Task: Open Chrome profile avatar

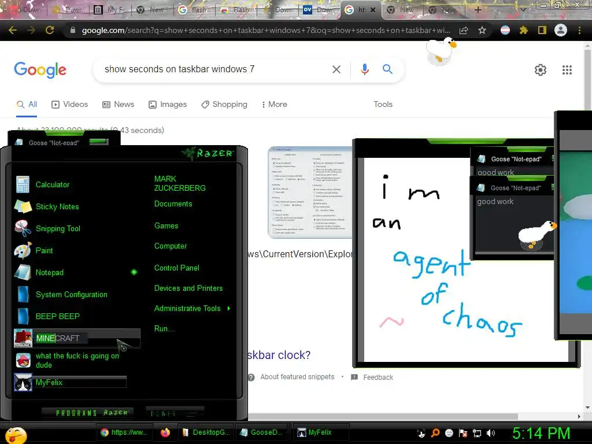Action: 561,30
